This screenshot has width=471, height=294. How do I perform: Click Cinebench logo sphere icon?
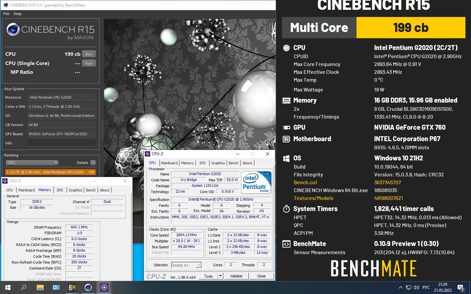point(13,30)
